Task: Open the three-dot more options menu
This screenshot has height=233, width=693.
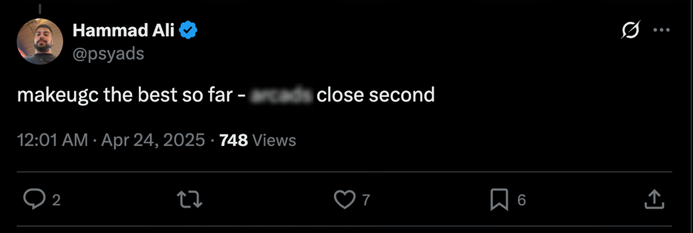Action: click(x=661, y=30)
